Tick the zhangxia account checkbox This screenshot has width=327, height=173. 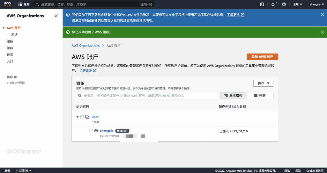click(x=91, y=131)
